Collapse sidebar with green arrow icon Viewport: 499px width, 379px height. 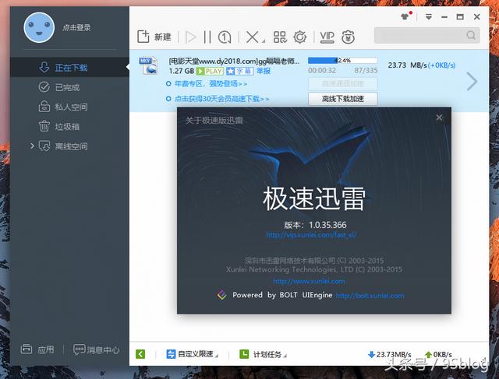pyautogui.click(x=140, y=354)
